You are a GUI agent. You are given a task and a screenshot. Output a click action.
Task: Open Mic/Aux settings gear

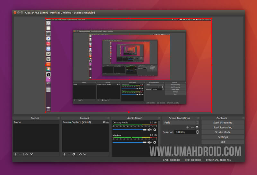[155, 142]
